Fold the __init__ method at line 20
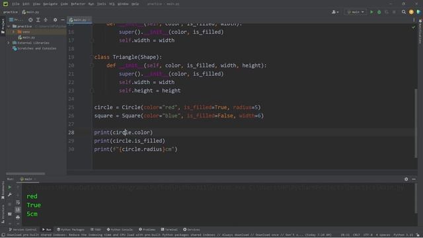The height and width of the screenshot is (238, 423). [x=92, y=65]
